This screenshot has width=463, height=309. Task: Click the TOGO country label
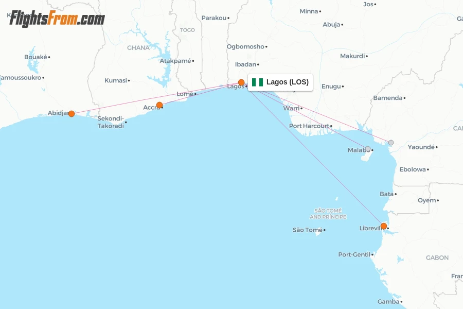tap(187, 30)
